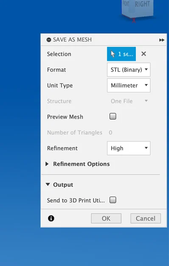Open the Format dropdown showing STL (Binary)
This screenshot has width=169, height=266.
click(x=129, y=70)
